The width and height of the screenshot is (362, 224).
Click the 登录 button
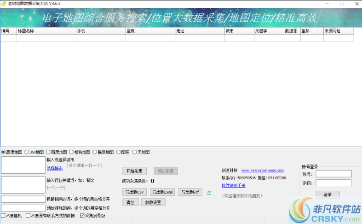(x=328, y=195)
